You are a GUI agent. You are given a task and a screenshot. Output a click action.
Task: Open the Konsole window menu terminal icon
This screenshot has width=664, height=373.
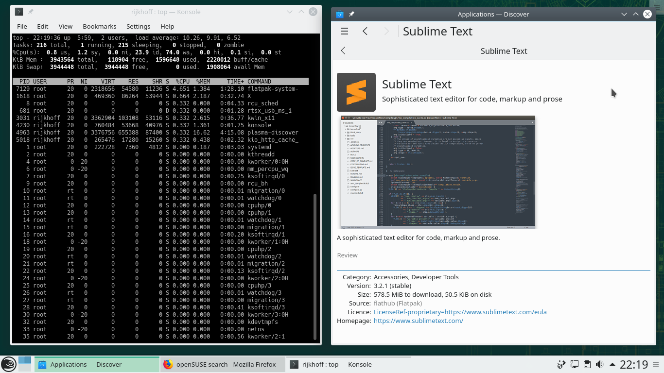point(19,12)
